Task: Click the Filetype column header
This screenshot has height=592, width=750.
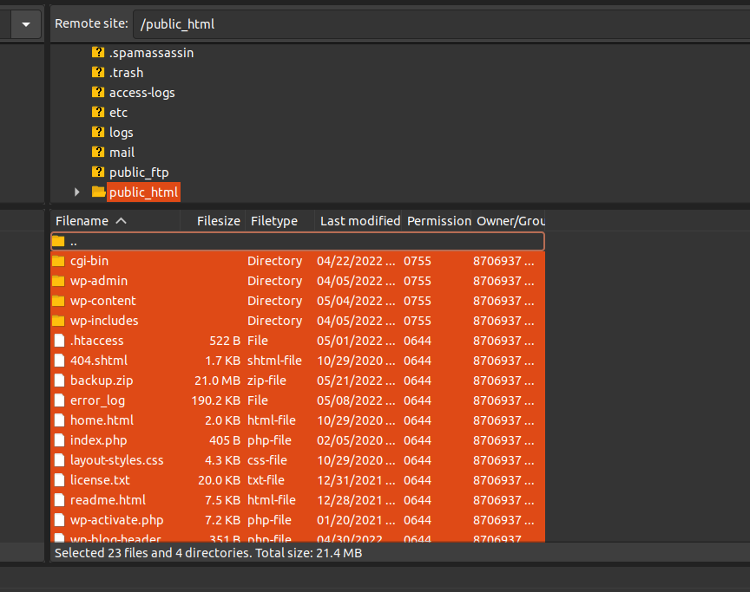Action: 274,221
